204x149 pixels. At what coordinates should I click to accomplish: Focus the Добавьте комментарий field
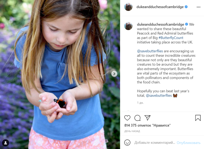[155, 143]
